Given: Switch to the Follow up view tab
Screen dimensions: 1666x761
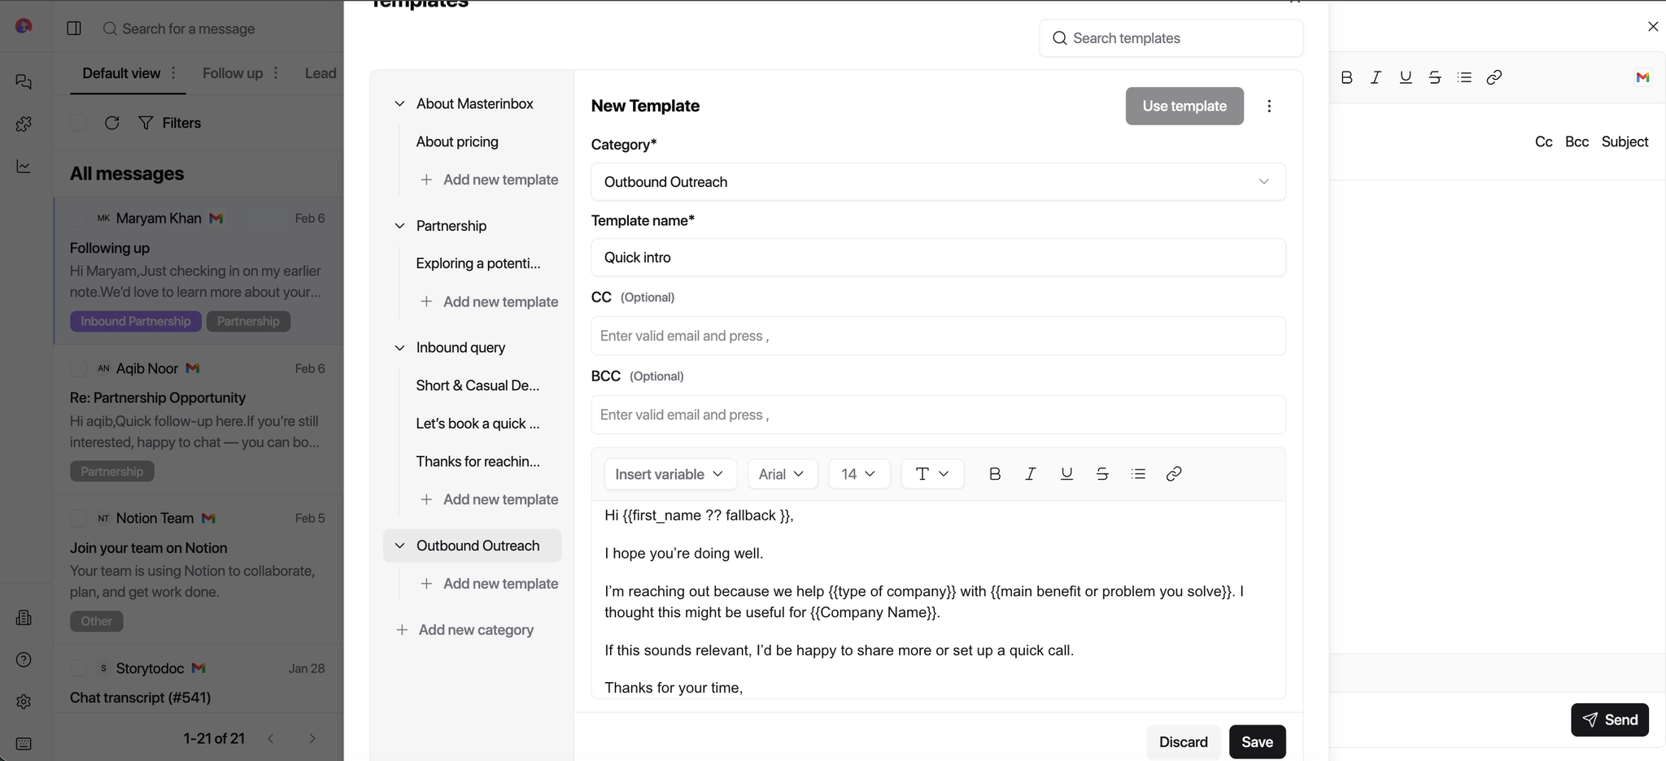Looking at the screenshot, I should click(x=232, y=73).
